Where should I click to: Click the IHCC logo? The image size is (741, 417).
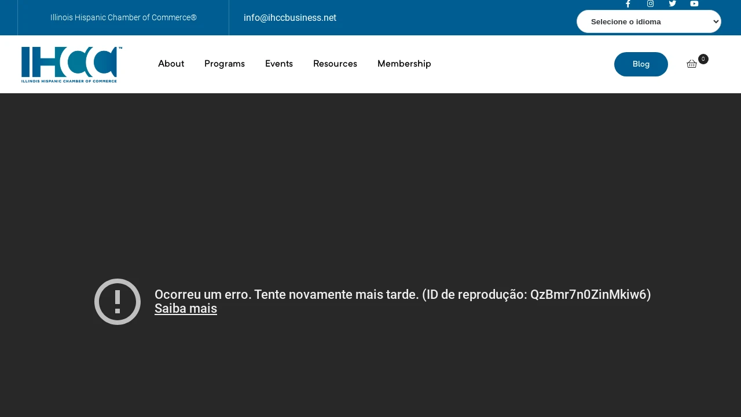[x=72, y=64]
